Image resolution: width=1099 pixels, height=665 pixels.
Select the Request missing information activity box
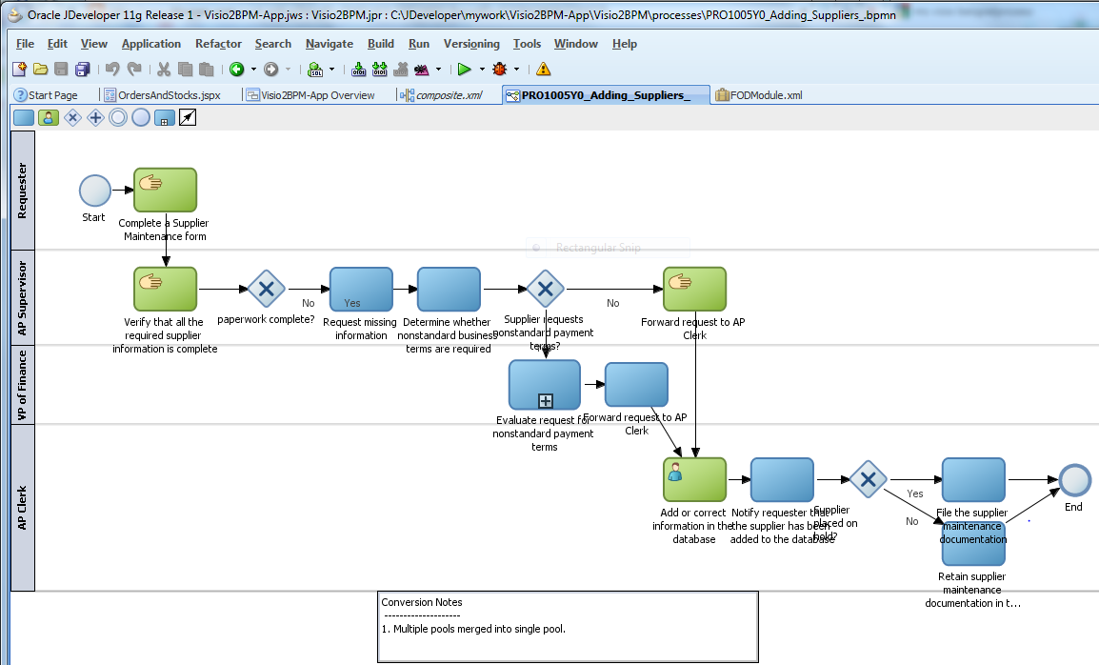click(x=362, y=289)
